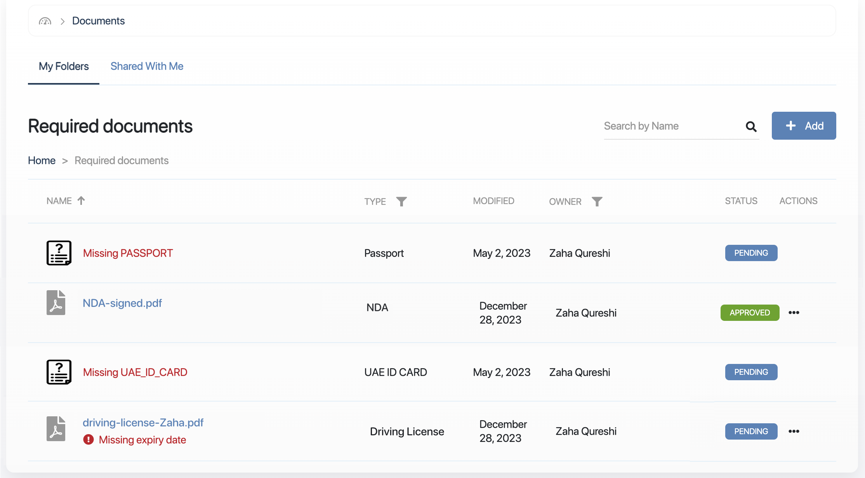Open actions menu for driving-license-Zaha.pdf
The height and width of the screenshot is (478, 865).
click(794, 431)
